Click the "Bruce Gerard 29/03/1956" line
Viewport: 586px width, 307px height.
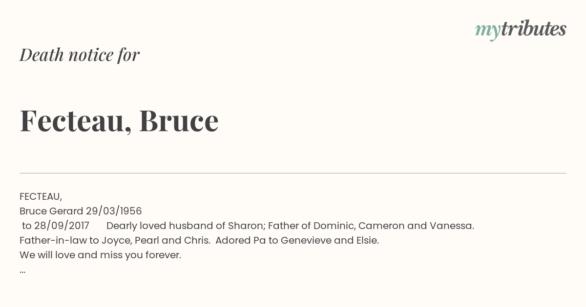81,211
